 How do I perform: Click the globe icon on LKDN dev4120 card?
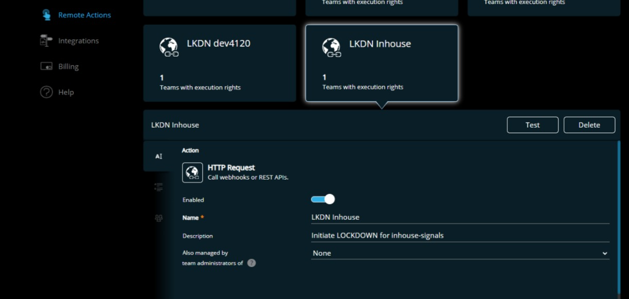(169, 47)
